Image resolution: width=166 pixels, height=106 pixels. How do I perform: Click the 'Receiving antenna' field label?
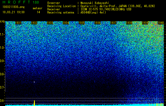[61, 12]
